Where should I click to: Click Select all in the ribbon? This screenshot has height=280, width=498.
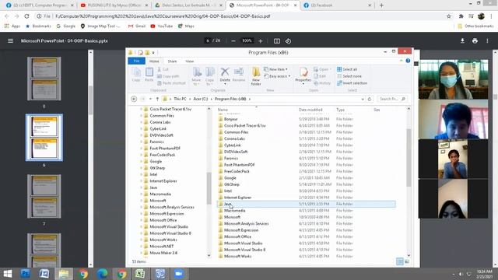click(x=347, y=69)
